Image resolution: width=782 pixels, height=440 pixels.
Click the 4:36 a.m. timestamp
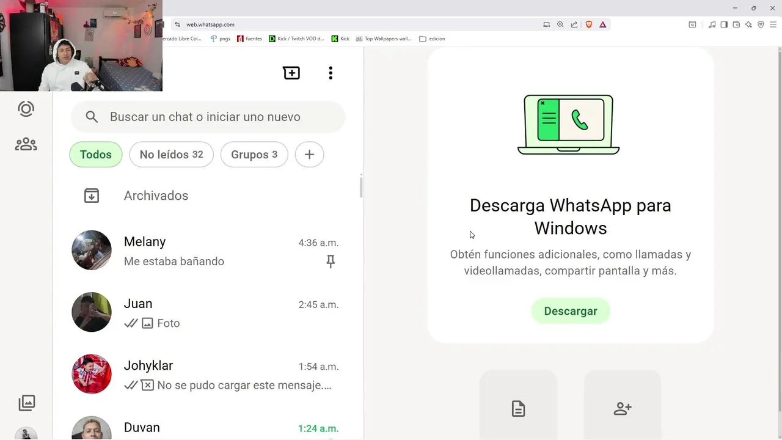(x=318, y=243)
